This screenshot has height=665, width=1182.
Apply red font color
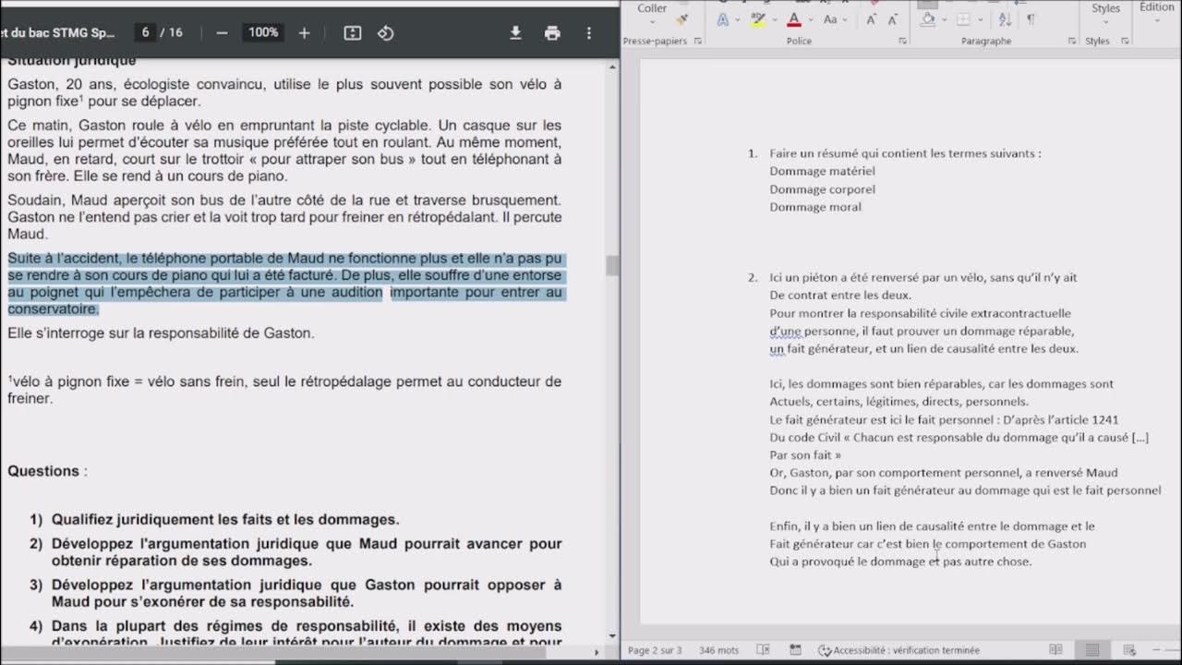click(793, 19)
